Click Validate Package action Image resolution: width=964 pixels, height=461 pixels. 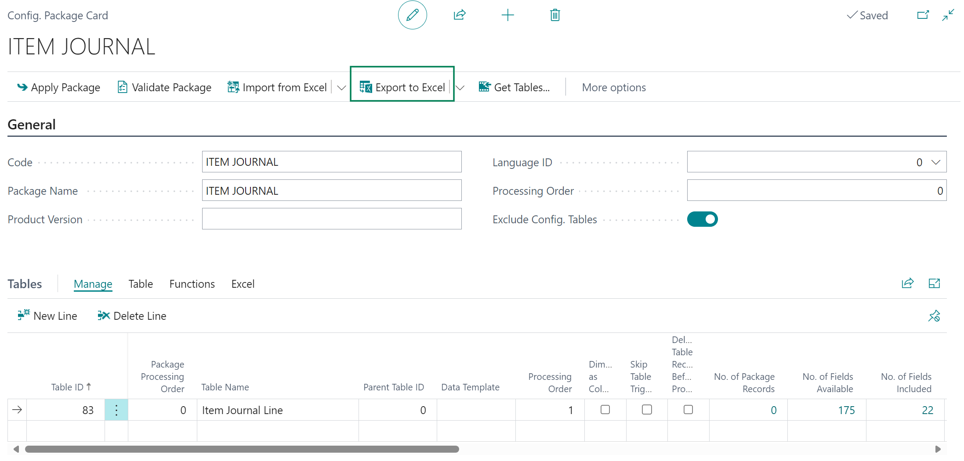[164, 87]
